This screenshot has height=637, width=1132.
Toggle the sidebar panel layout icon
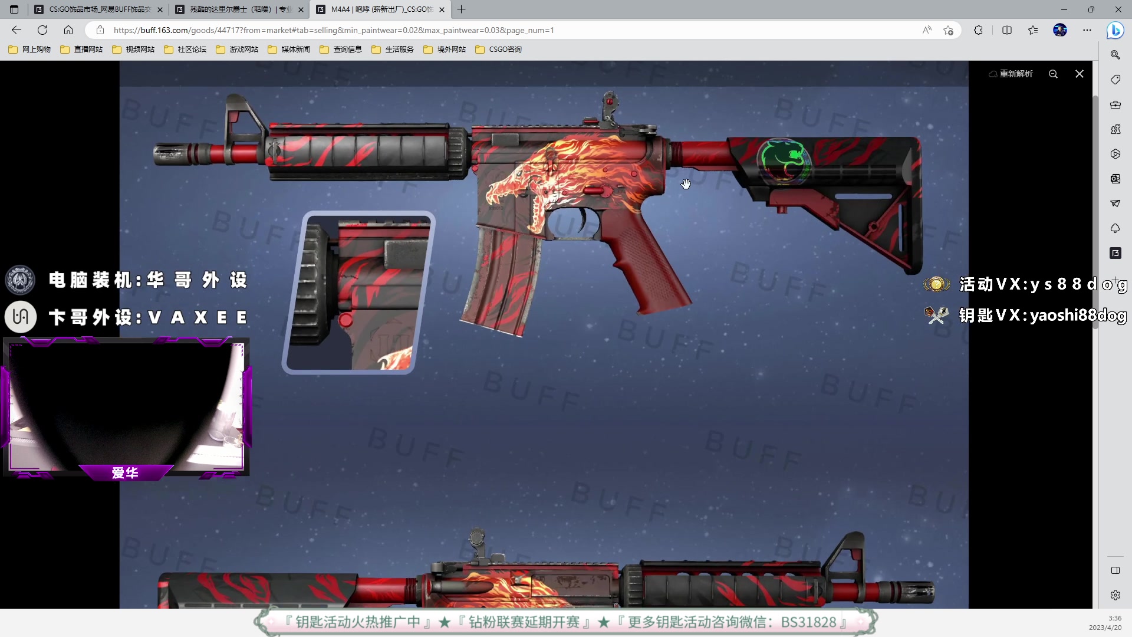1115,570
